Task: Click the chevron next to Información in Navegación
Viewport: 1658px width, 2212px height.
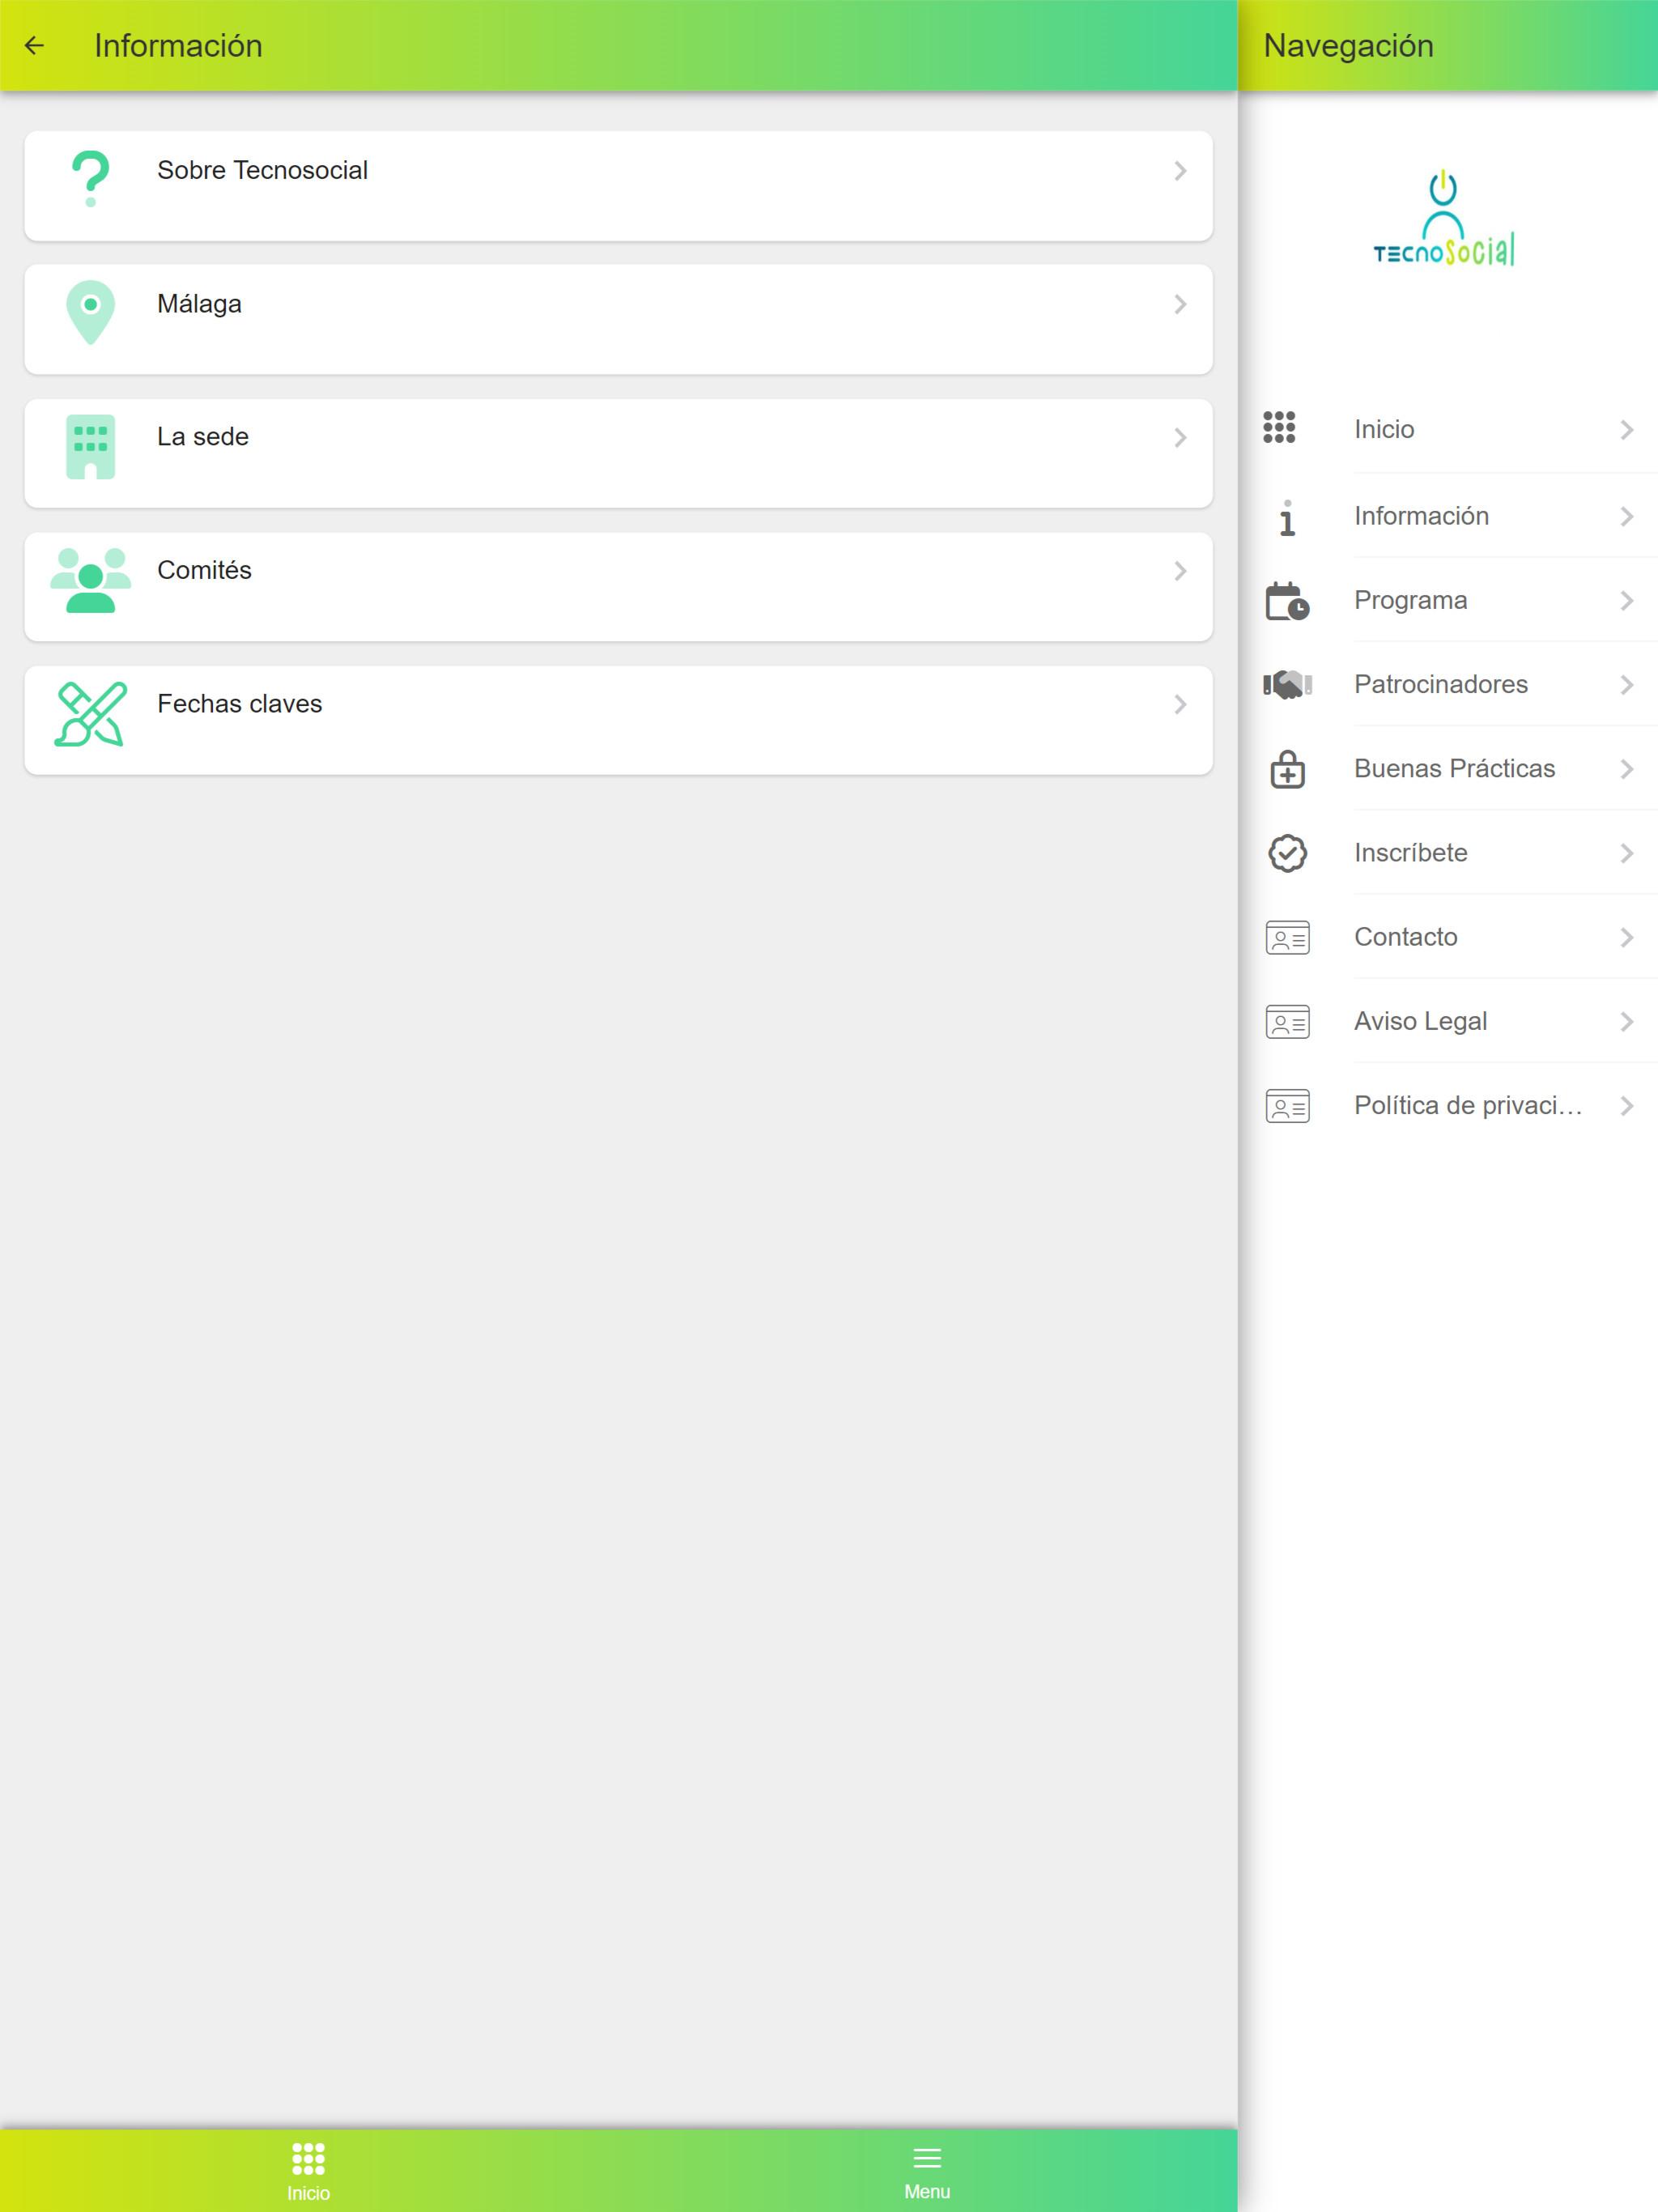Action: 1627,517
